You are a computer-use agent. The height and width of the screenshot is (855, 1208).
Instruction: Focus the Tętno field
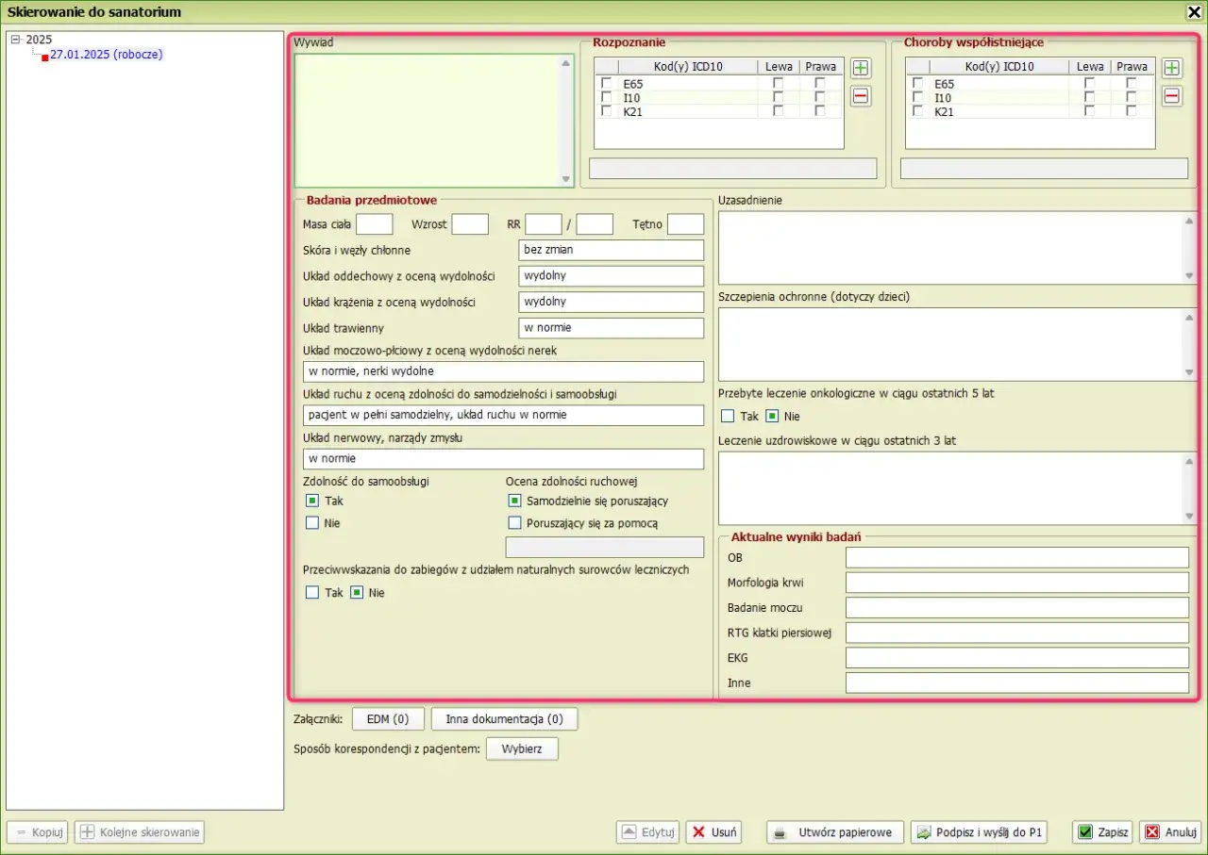(x=685, y=224)
